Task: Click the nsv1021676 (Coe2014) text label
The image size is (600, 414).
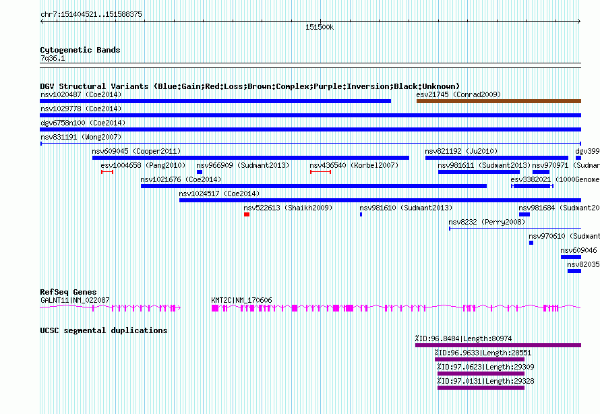Action: (181, 179)
